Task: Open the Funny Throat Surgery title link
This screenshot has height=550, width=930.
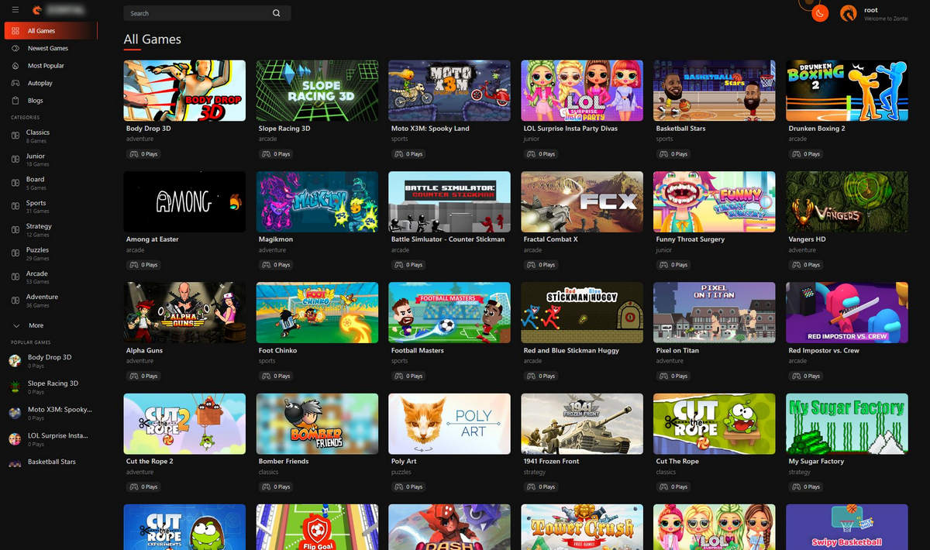Action: tap(691, 239)
